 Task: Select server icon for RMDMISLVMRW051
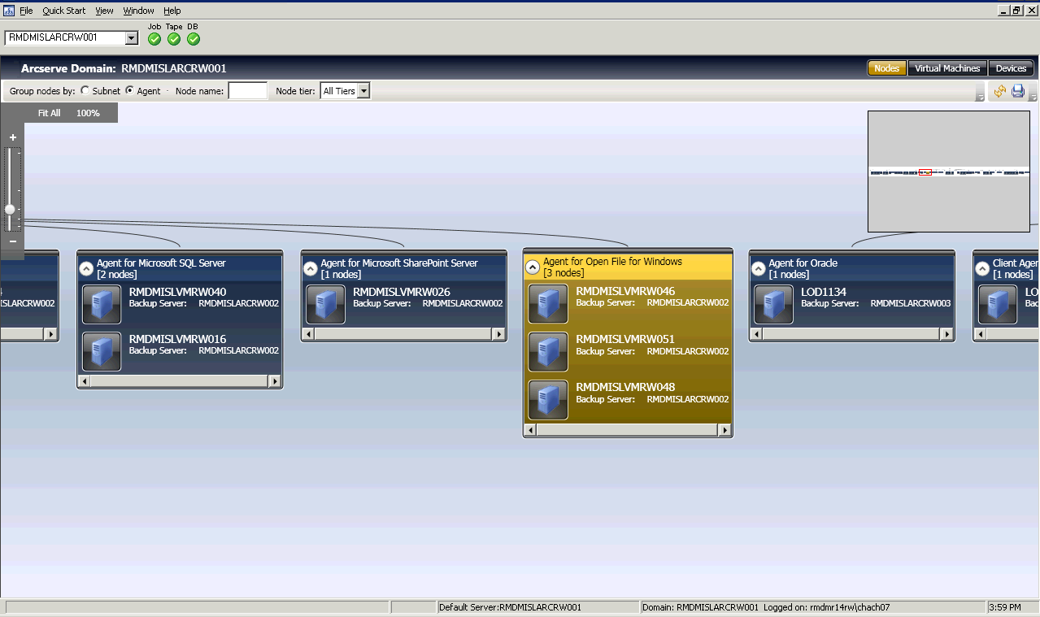click(548, 351)
